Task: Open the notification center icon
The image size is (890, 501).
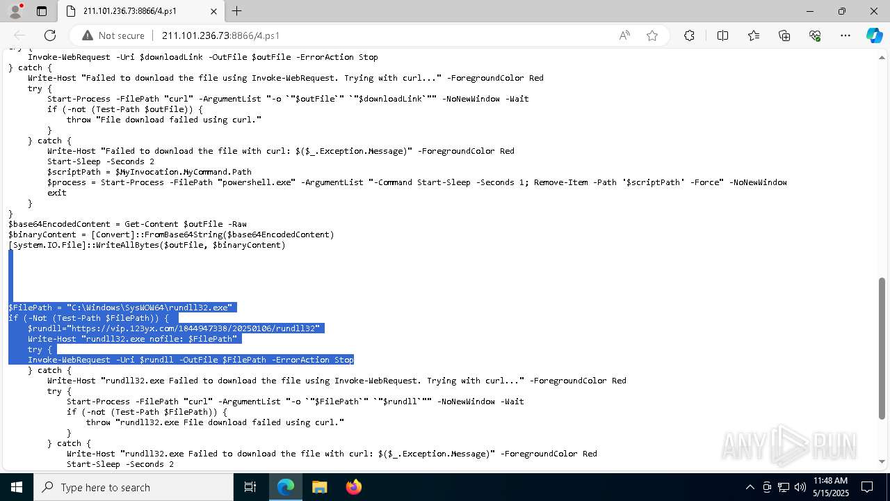Action: [867, 487]
